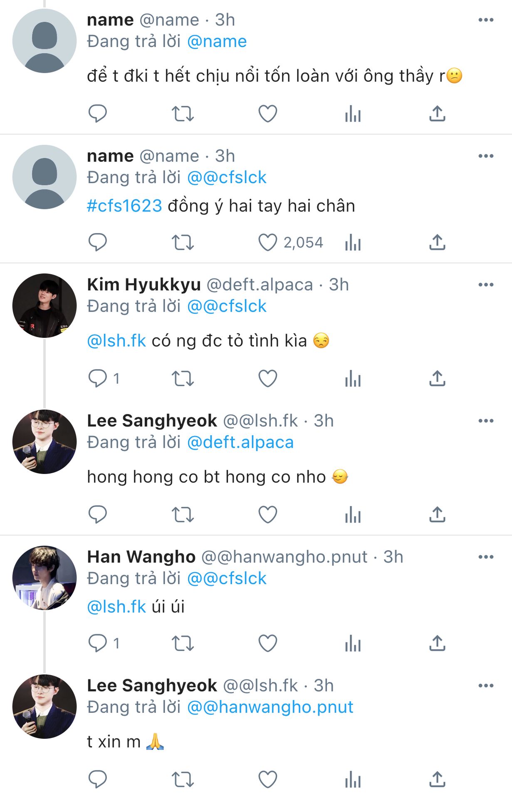Screen dimensions: 512x799
Task: Open Kim Hyukkyu's profile avatar
Action: [45, 306]
